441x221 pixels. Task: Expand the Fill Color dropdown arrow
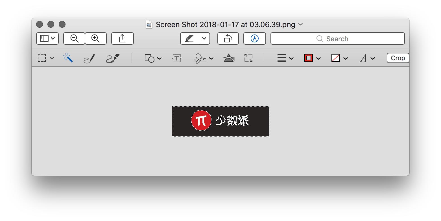(x=346, y=58)
